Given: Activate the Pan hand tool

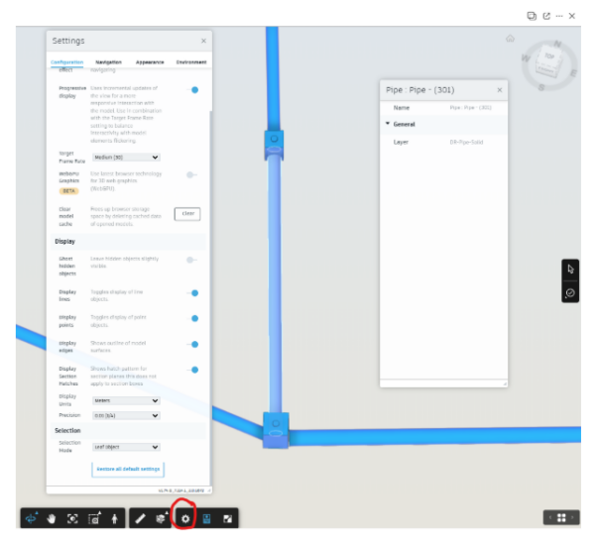Looking at the screenshot, I should 53,518.
